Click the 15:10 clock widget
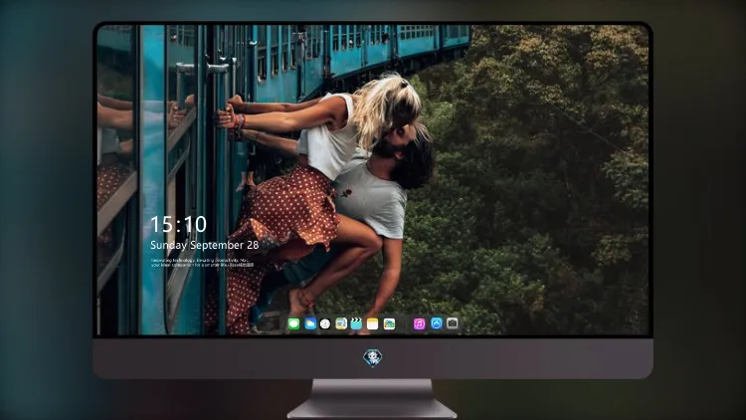 point(178,224)
